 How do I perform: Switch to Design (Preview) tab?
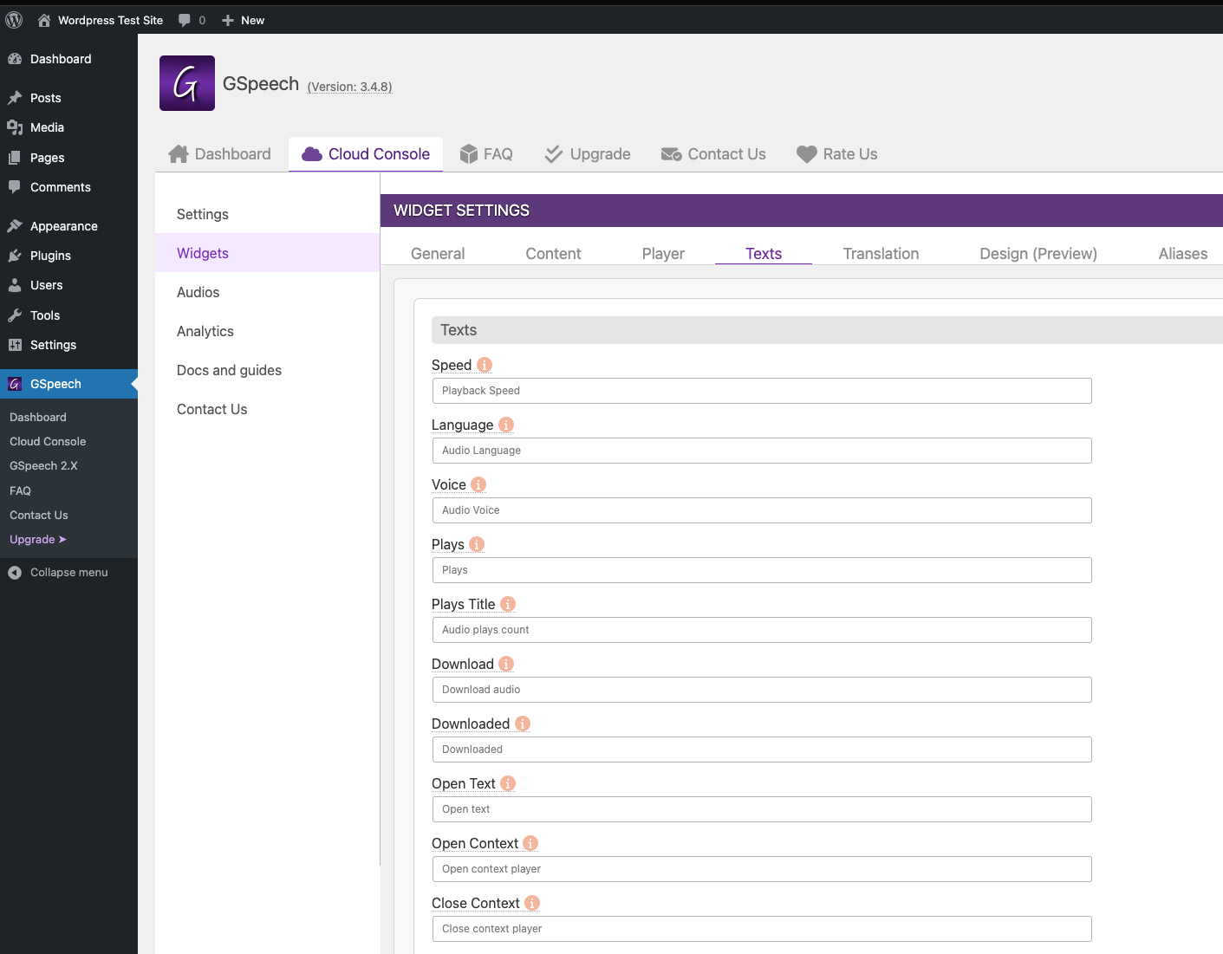[1038, 254]
